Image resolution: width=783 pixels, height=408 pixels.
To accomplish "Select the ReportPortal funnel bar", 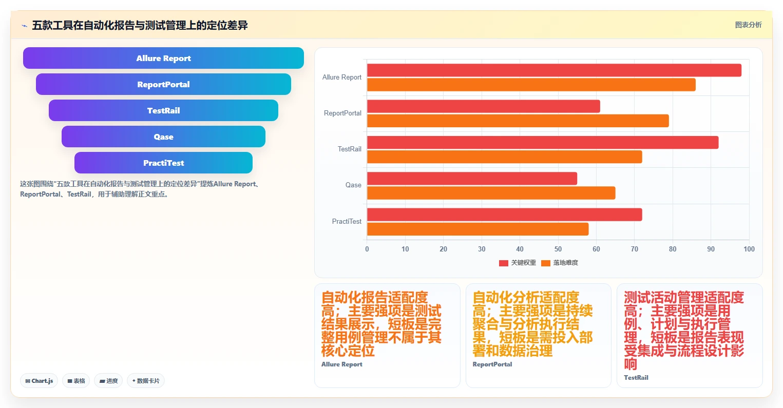I will 163,84.
